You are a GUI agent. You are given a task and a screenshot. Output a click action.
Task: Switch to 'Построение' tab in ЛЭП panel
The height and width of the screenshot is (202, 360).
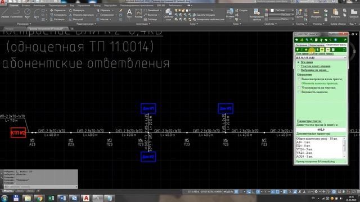[301, 45]
